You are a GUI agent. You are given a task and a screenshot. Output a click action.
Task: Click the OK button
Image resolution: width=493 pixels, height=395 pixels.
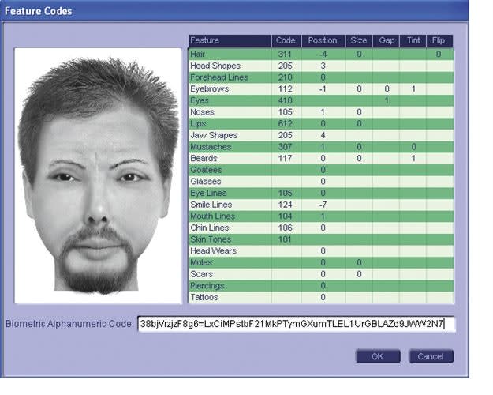[x=378, y=356]
